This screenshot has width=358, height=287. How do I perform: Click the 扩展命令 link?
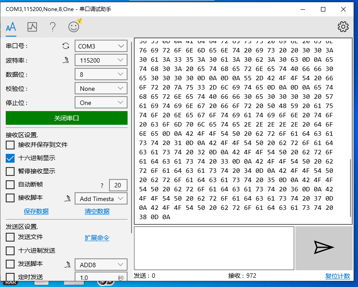97,238
